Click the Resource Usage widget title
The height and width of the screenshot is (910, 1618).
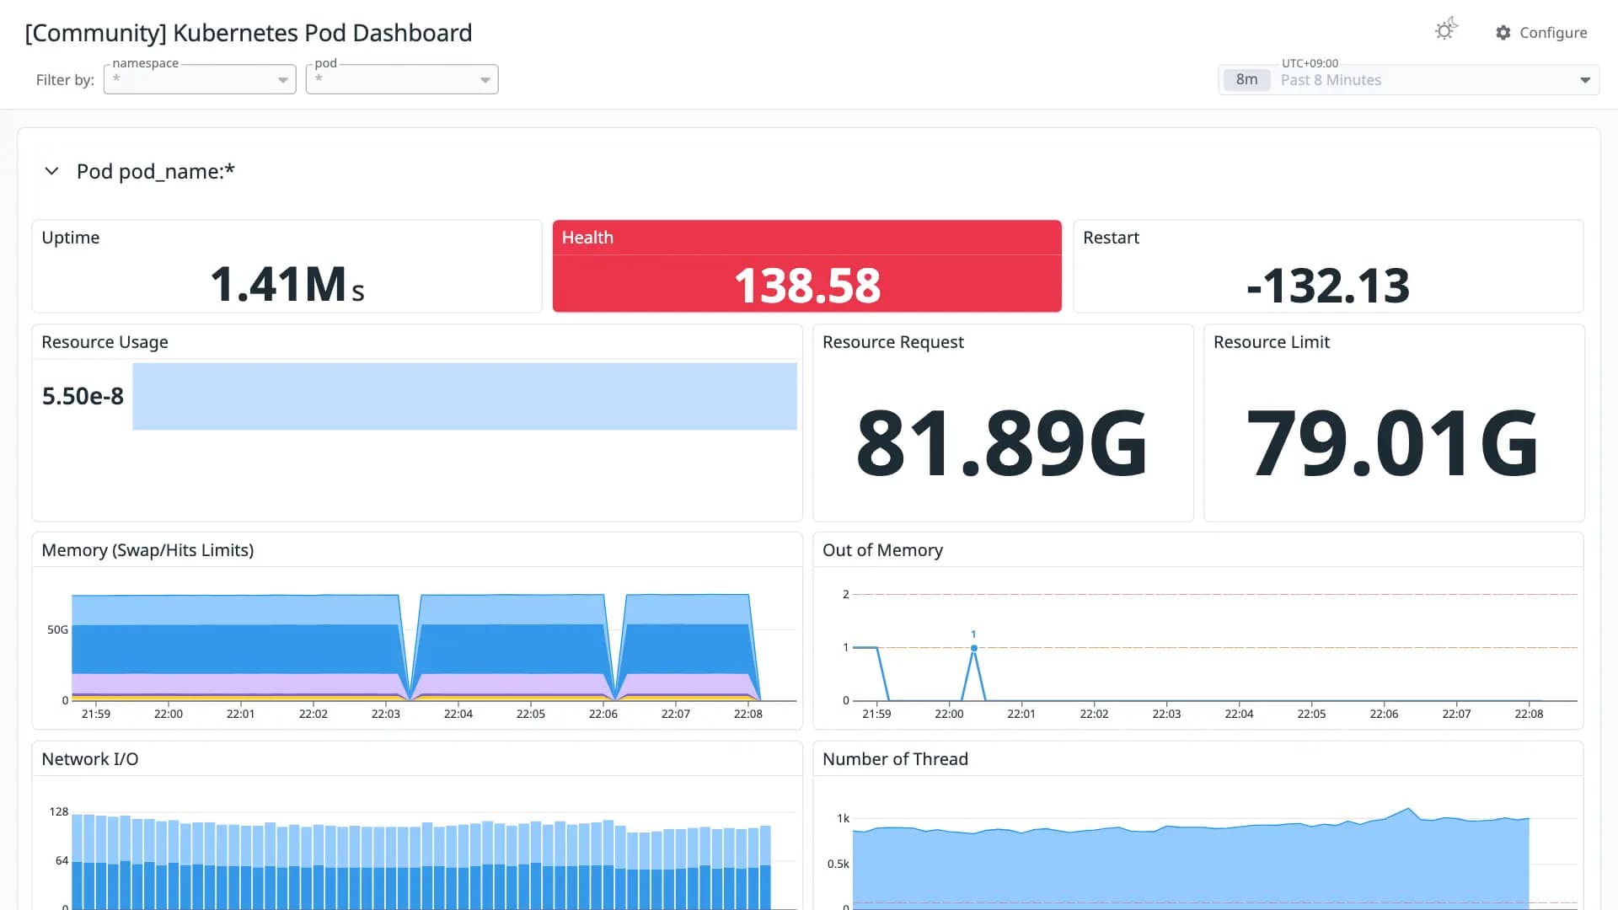tap(104, 342)
